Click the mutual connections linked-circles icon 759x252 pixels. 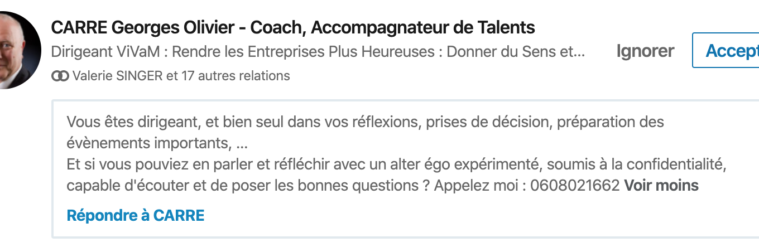point(60,76)
